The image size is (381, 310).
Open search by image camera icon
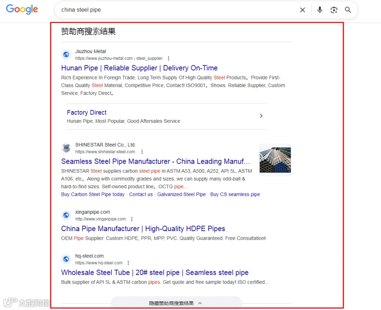point(334,10)
